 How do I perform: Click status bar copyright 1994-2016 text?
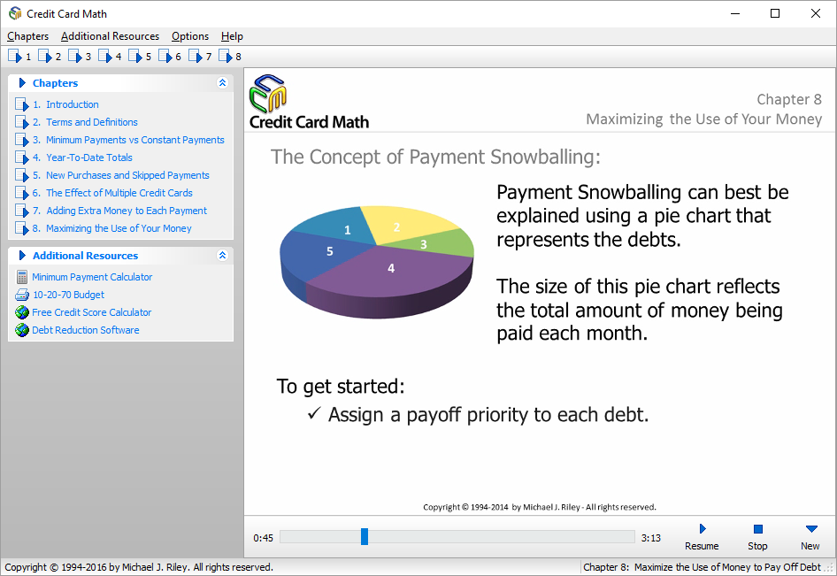pos(139,567)
